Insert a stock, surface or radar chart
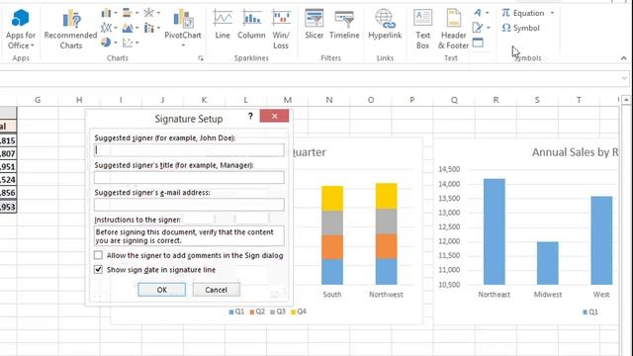This screenshot has width=633, height=356. [x=151, y=13]
